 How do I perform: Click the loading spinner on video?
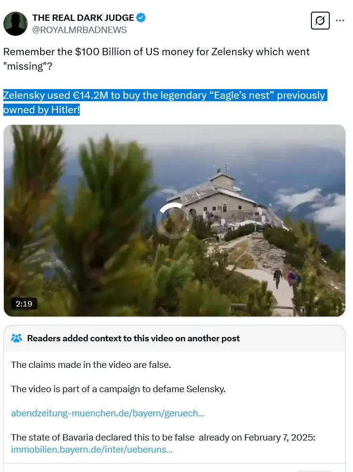[x=175, y=221]
